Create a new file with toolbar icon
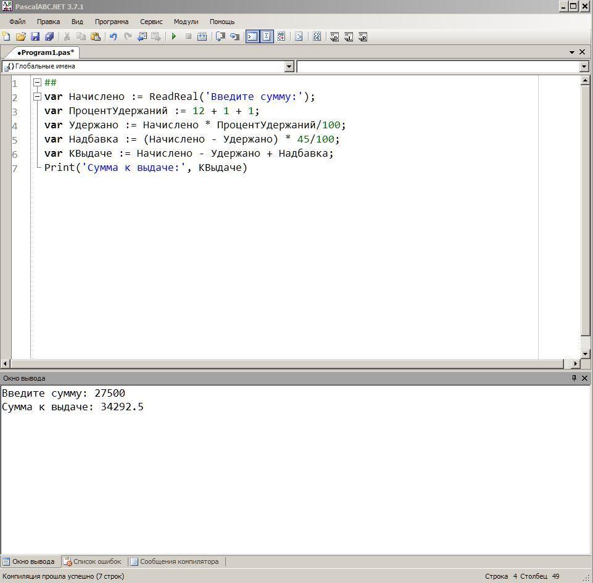 (x=7, y=37)
